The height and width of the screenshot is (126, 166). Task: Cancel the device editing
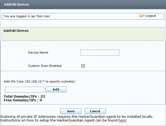coord(95,111)
